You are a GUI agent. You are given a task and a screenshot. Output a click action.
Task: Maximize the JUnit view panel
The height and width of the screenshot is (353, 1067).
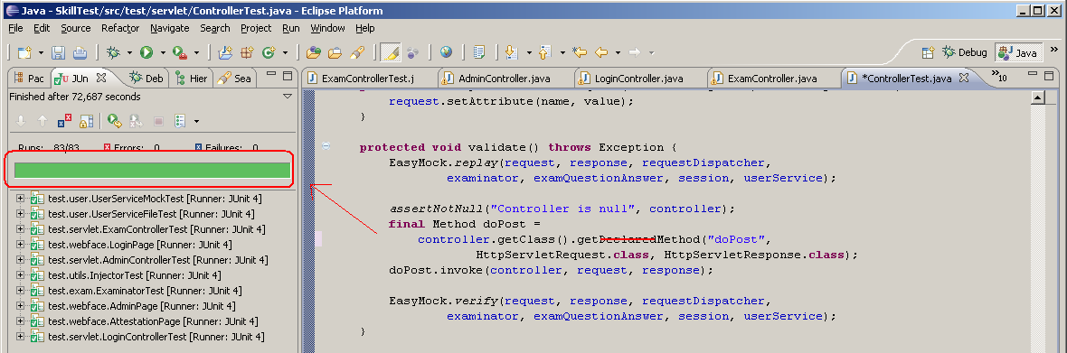pyautogui.click(x=288, y=75)
